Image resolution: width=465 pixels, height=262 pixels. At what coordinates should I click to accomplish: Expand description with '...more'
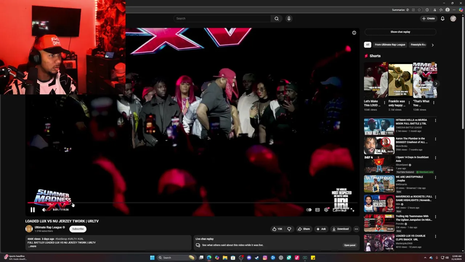pos(32,246)
